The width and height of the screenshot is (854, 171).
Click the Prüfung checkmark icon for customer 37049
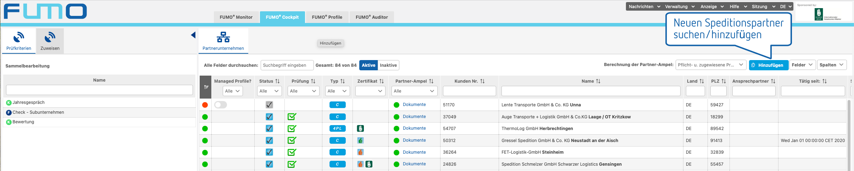pyautogui.click(x=292, y=117)
